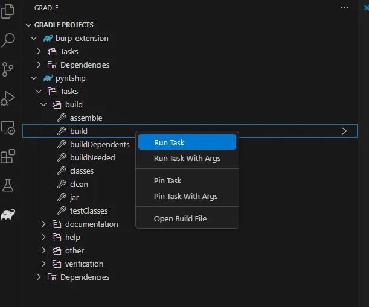369x307 pixels.
Task: Expand the documentation task group
Action: click(43, 224)
